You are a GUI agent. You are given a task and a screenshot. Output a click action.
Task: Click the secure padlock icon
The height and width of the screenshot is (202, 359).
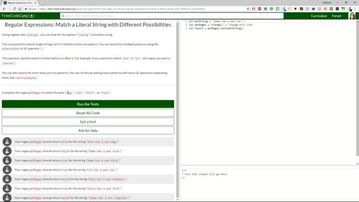pos(26,9)
